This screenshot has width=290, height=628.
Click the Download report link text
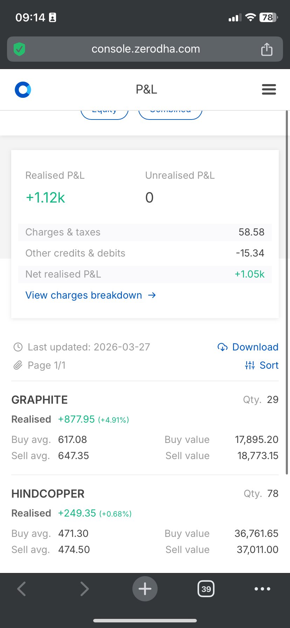(x=255, y=347)
